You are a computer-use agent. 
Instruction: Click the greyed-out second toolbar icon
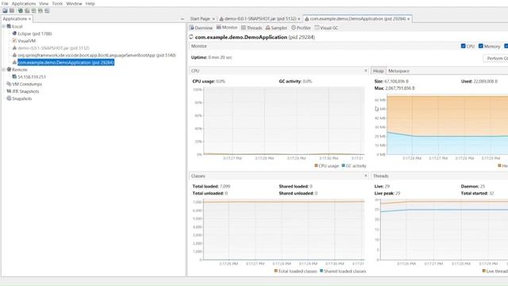point(12,10)
